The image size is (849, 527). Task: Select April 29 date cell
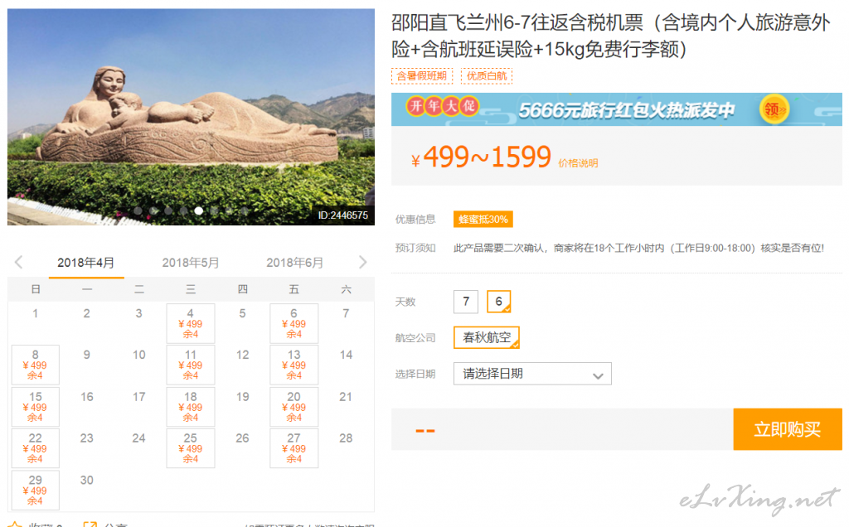[35, 490]
